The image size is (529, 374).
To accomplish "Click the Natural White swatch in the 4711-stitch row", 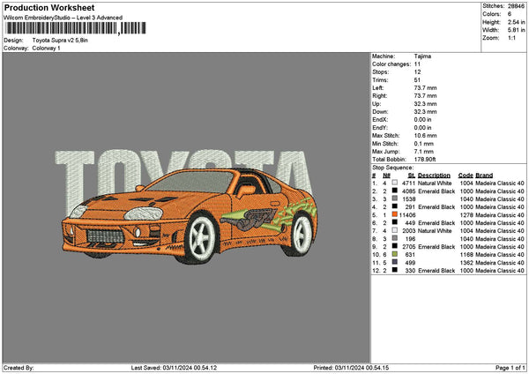I will 394,183.
